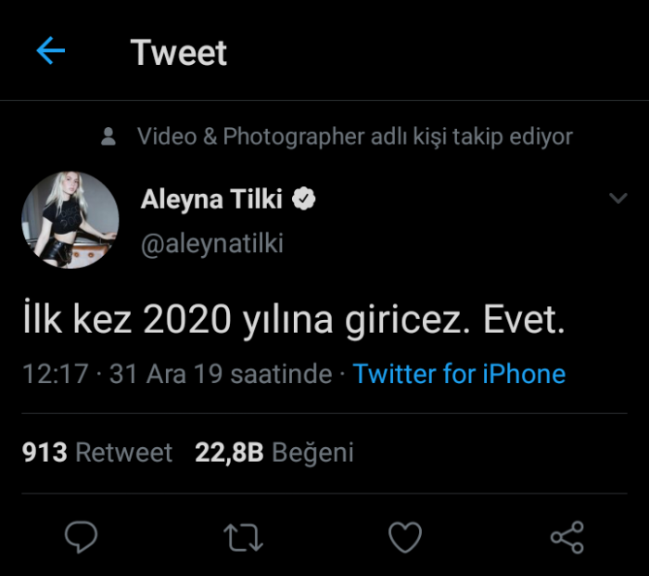Show the 22,8B Beğeni list
Image resolution: width=649 pixels, height=576 pixels.
pyautogui.click(x=274, y=453)
